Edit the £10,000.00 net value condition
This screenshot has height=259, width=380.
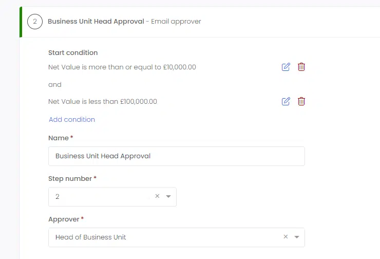point(286,67)
